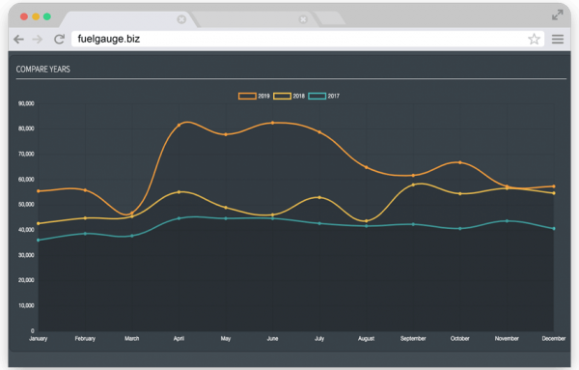Viewport: 579px width, 370px height.
Task: Toggle the 2017 legend series
Action: click(x=324, y=96)
